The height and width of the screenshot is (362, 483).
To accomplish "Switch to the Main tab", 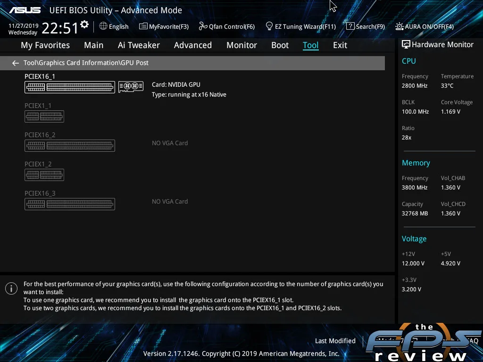I will pos(94,45).
